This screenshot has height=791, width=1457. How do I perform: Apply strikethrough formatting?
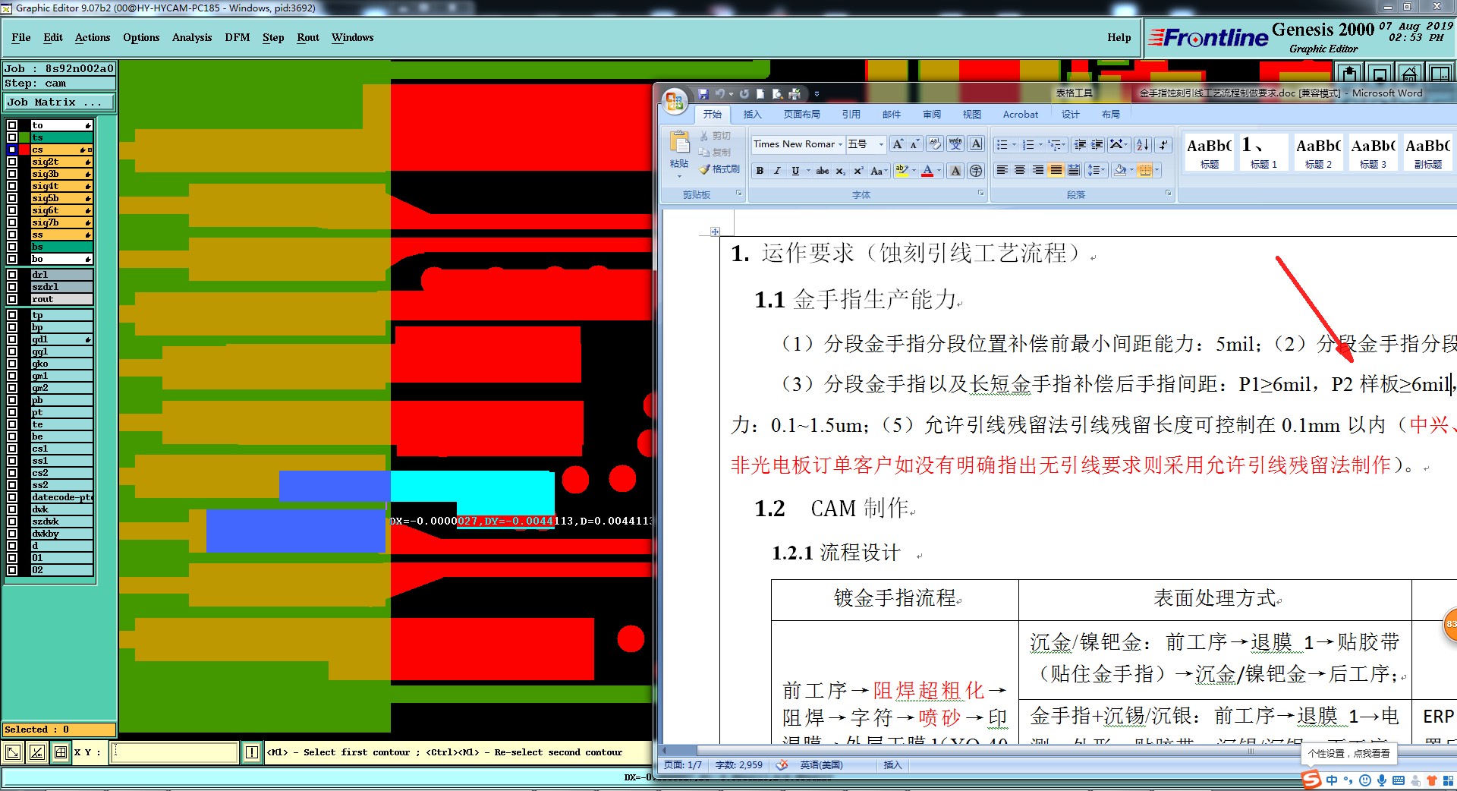point(823,171)
